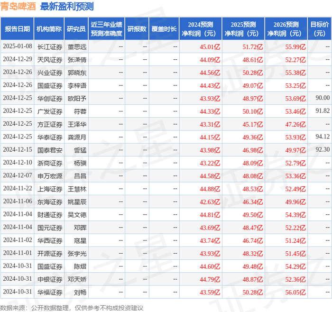Click analyst name 邓晖
Viewport: 332px width, 312px height.
pos(80,228)
